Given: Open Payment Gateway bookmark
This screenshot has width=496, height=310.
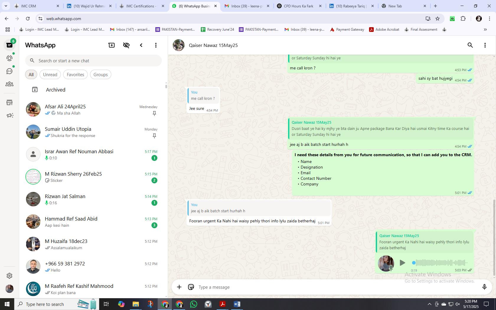Looking at the screenshot, I should click(x=347, y=30).
